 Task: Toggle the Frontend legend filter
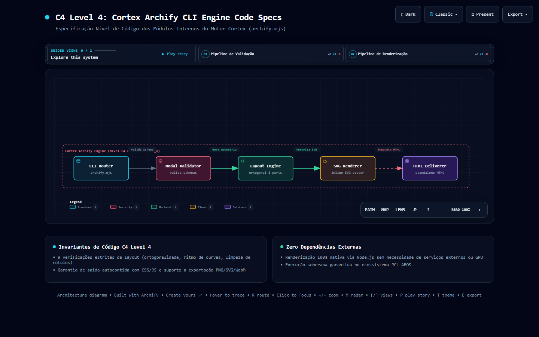click(x=84, y=207)
